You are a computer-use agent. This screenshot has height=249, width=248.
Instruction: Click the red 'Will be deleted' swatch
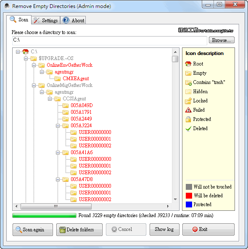[x=189, y=196]
